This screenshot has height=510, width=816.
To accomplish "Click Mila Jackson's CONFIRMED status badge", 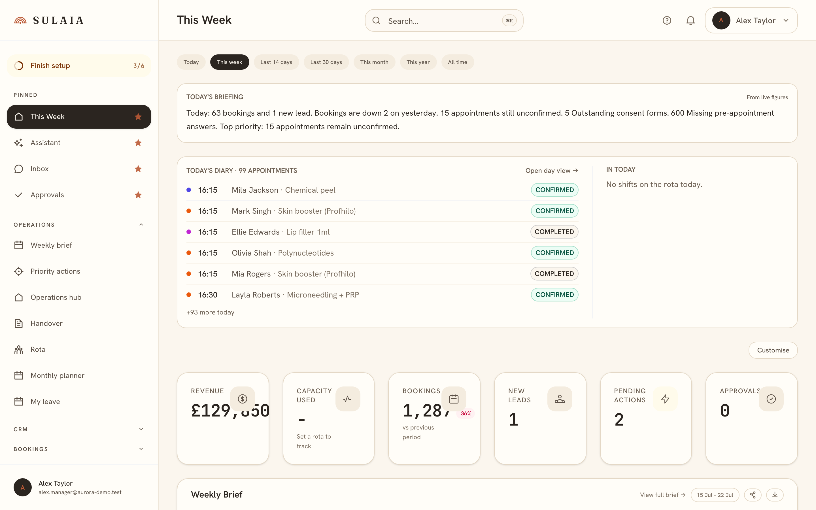I will point(554,190).
